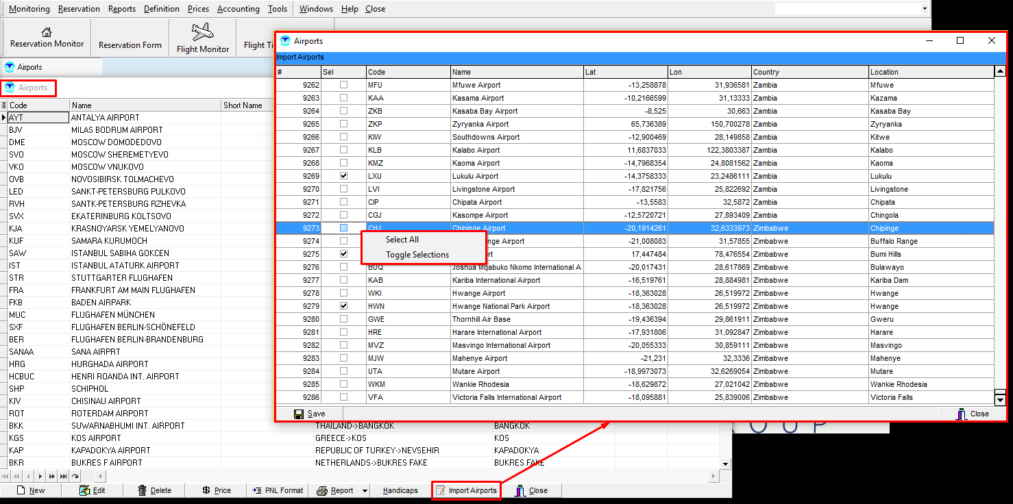The image size is (1013, 504).
Task: Click the Report printer icon
Action: click(322, 490)
